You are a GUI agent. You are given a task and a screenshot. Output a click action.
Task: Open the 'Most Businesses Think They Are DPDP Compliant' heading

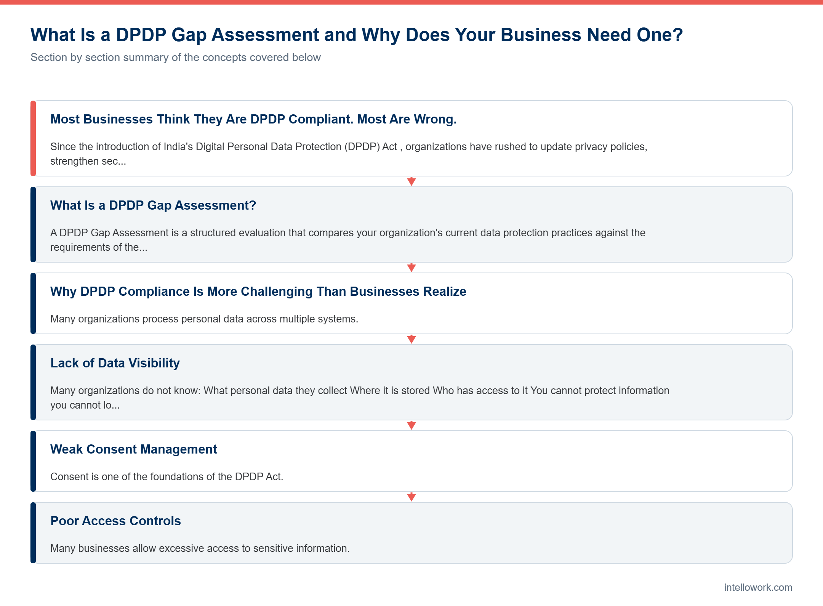coord(253,119)
